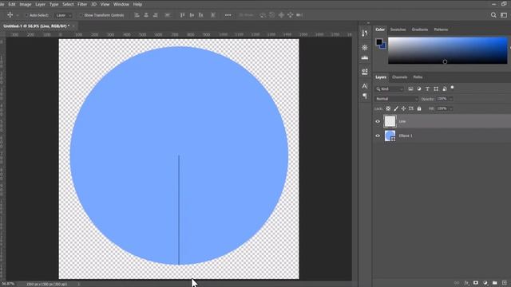The width and height of the screenshot is (511, 287).
Task: Toggle lock transparent pixels
Action: (x=388, y=108)
